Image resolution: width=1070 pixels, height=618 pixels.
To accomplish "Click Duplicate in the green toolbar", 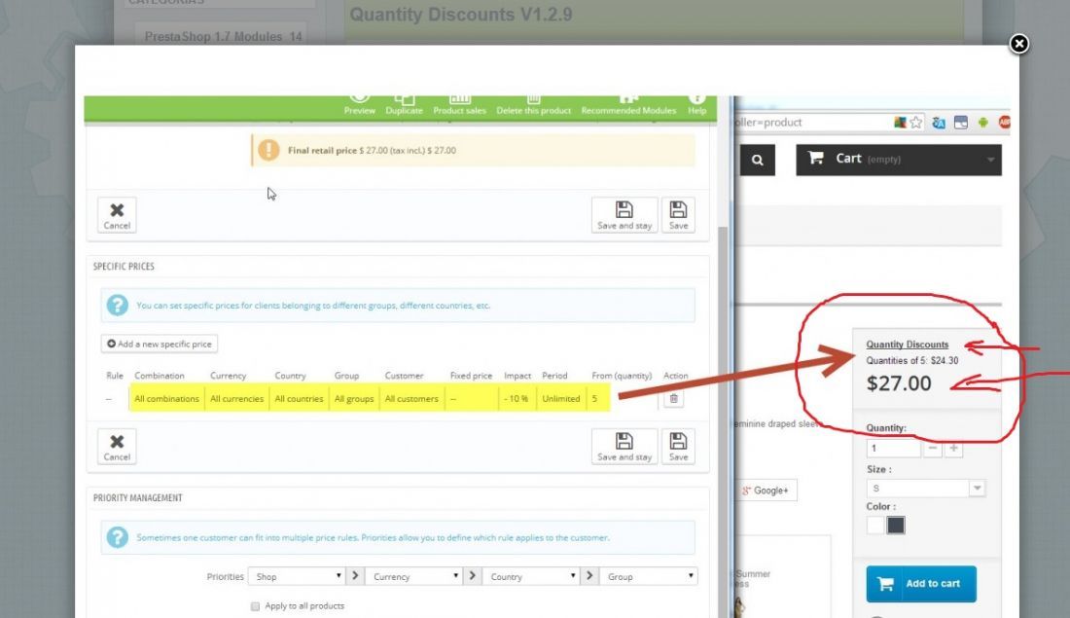I will (404, 105).
